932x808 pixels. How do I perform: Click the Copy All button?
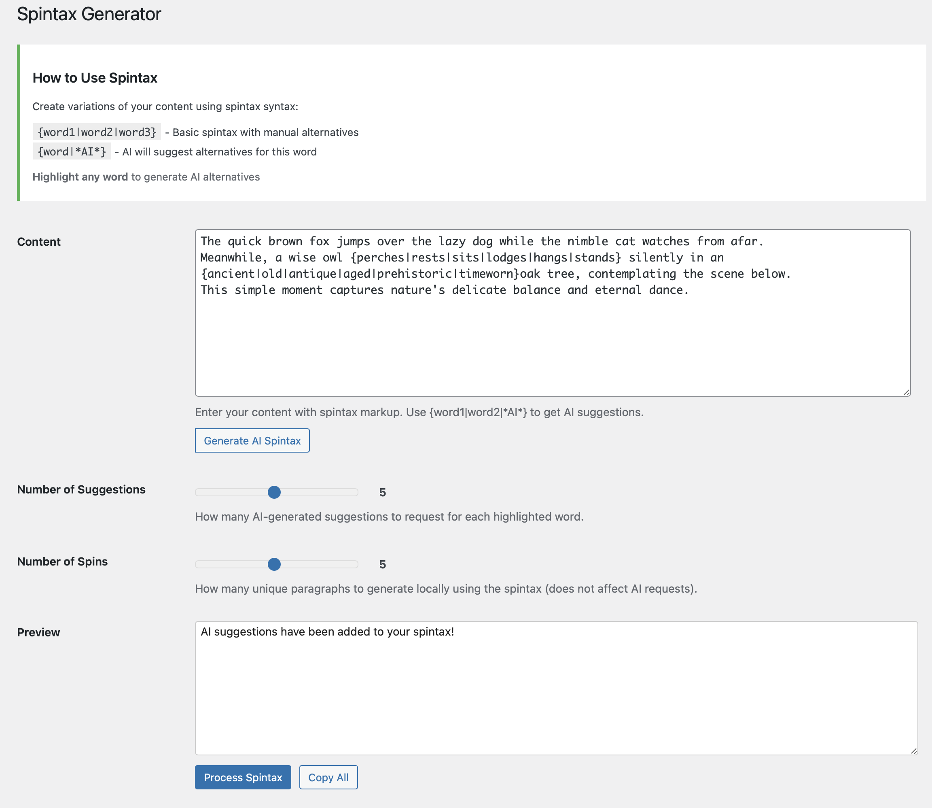(328, 777)
